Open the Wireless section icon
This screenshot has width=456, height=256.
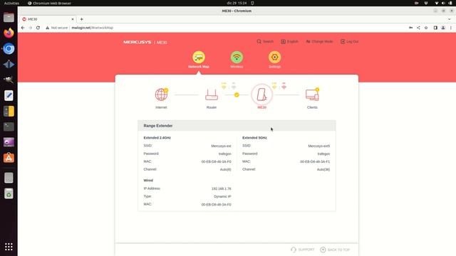pos(237,57)
